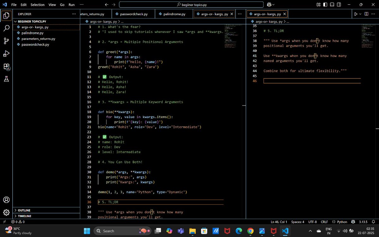
Task: Open the Testing flask view
Action: 6,79
